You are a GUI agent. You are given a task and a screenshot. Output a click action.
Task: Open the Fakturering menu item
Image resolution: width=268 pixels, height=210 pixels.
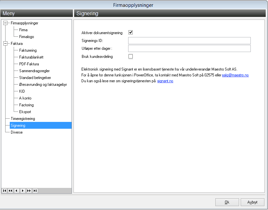click(28, 50)
